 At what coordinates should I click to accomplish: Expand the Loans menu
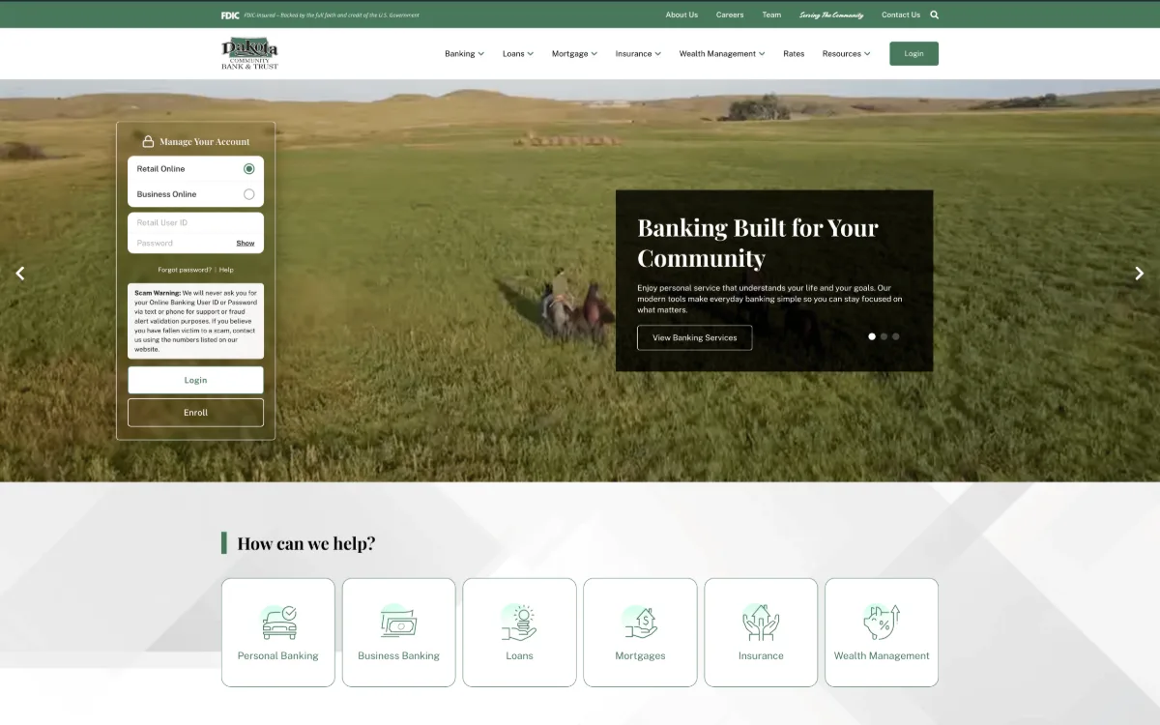pyautogui.click(x=518, y=54)
